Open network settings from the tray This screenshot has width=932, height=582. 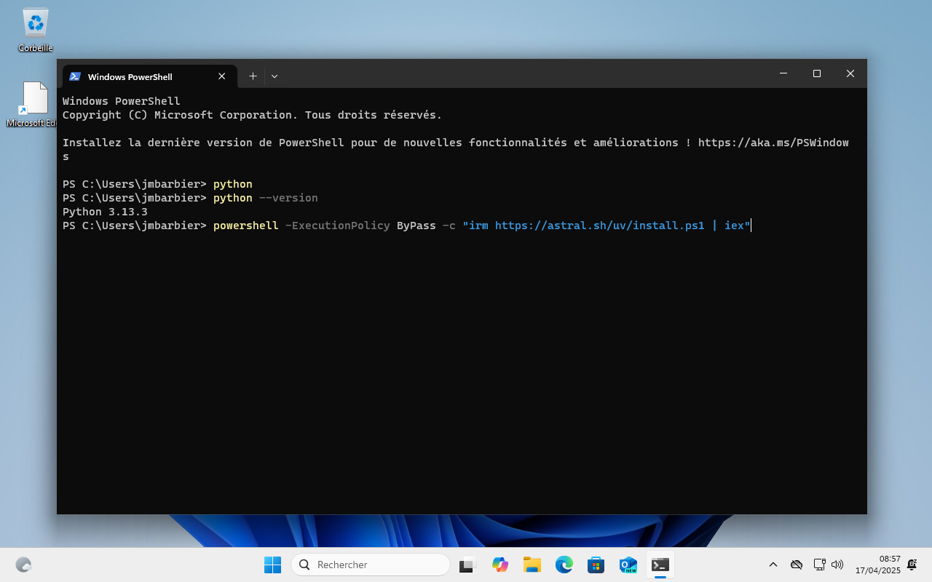819,565
